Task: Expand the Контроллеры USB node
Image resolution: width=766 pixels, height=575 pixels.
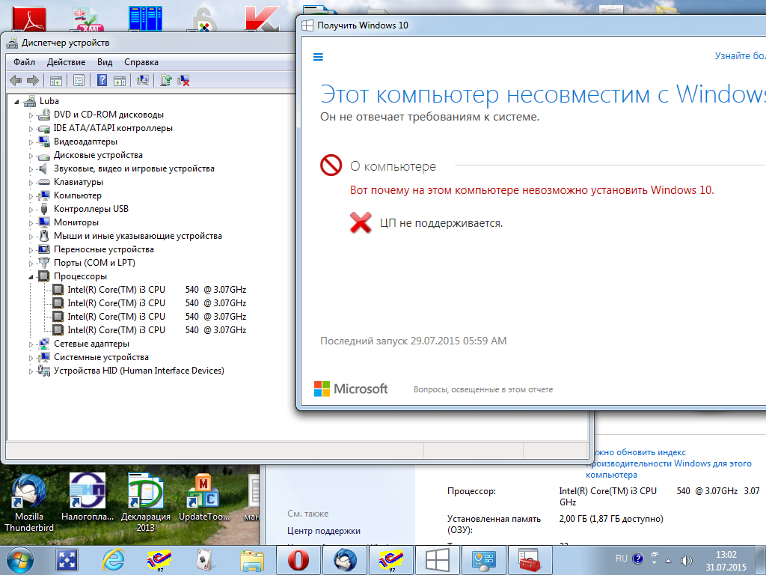Action: pyautogui.click(x=31, y=210)
